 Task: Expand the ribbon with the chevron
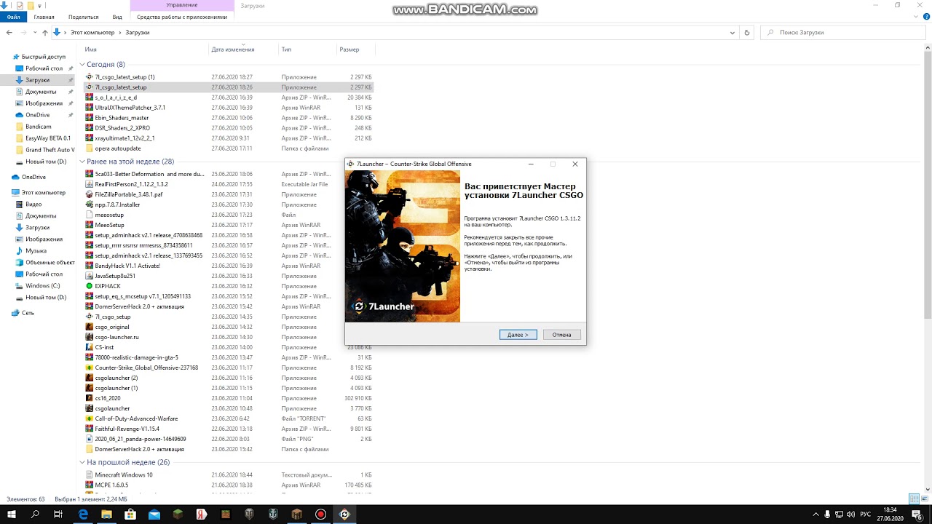click(x=916, y=17)
